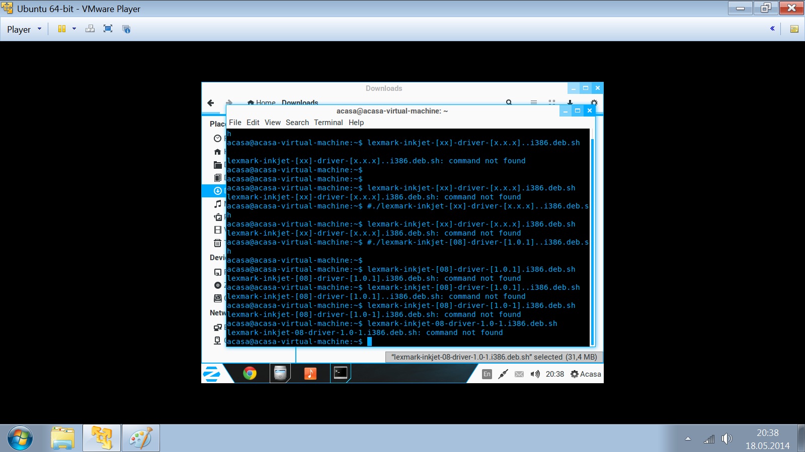Click the volume speaker in Zorin panel
The height and width of the screenshot is (452, 805).
point(535,374)
